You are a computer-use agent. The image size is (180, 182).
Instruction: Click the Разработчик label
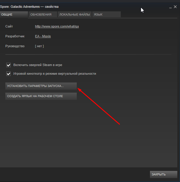coord(15,36)
